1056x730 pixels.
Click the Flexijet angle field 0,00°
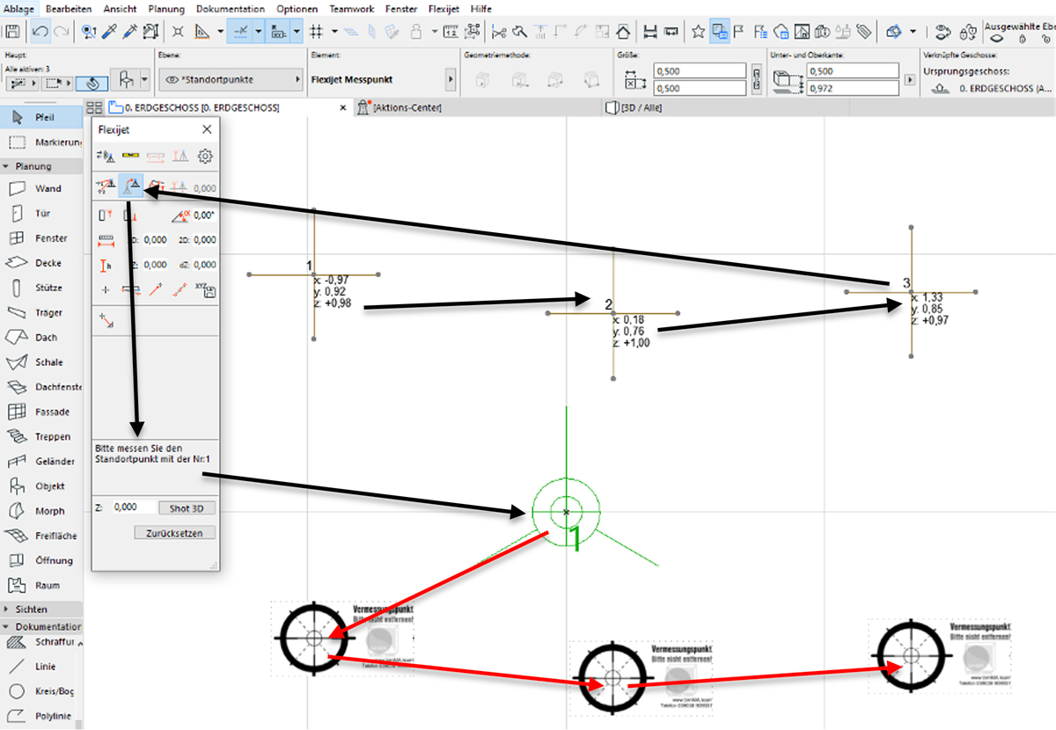point(203,215)
